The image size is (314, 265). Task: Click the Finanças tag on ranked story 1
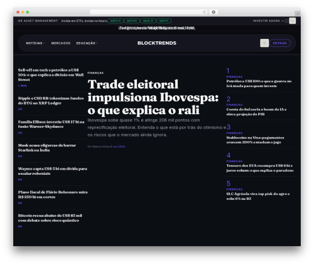click(234, 77)
